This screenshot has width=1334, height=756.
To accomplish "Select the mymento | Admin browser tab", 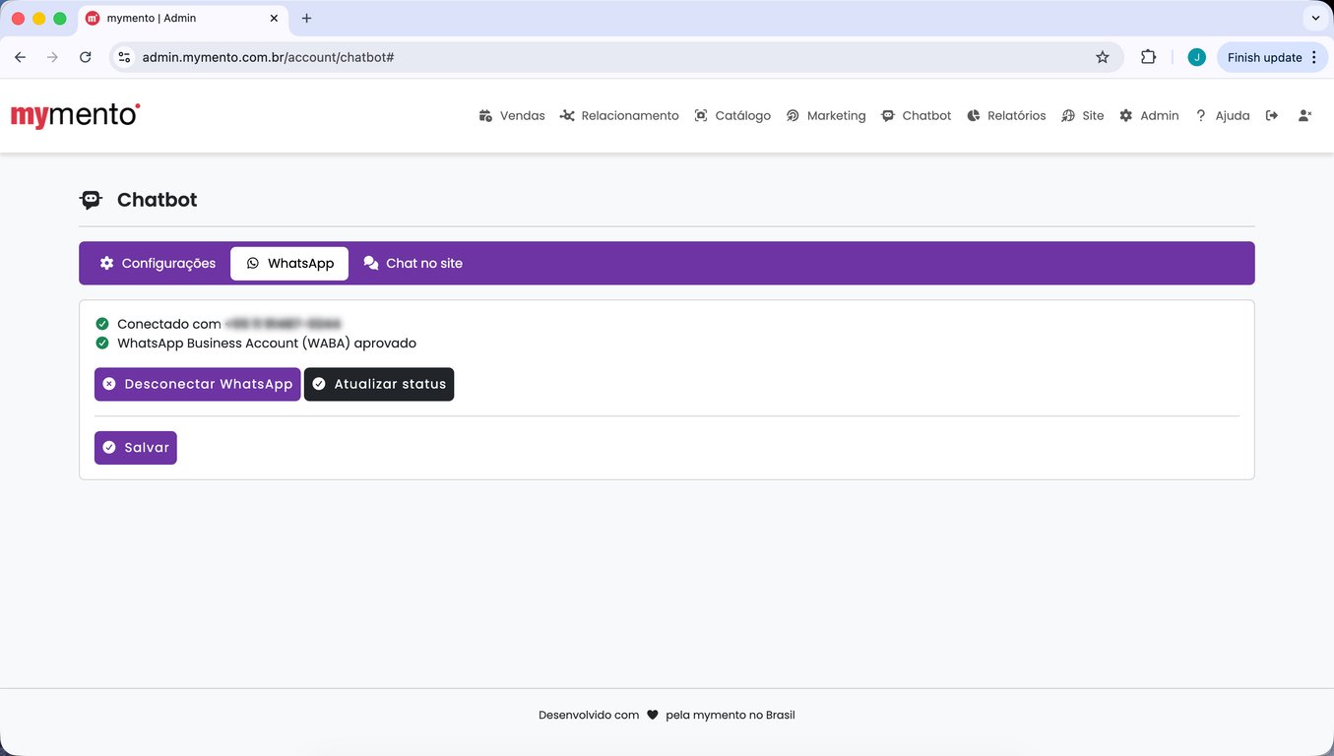I will coord(182,19).
